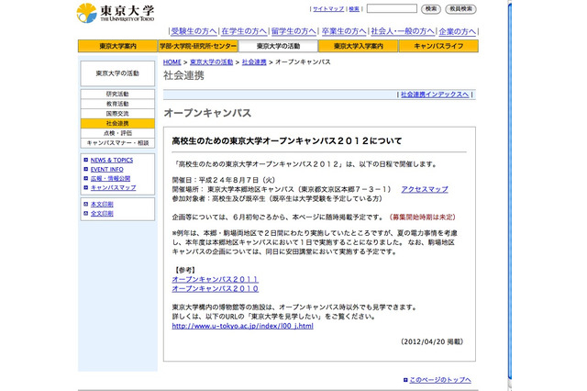
Task: Go to 在学生の方へ page
Action: tap(244, 31)
